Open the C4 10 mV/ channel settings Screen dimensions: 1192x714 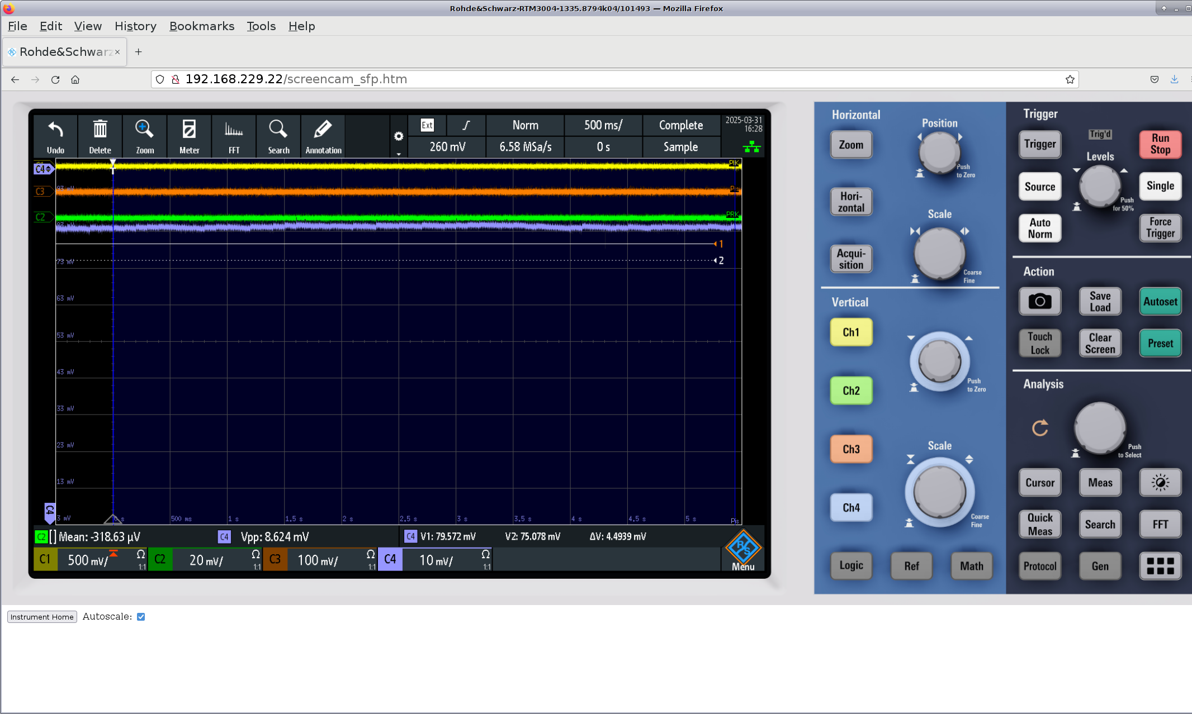click(x=436, y=560)
